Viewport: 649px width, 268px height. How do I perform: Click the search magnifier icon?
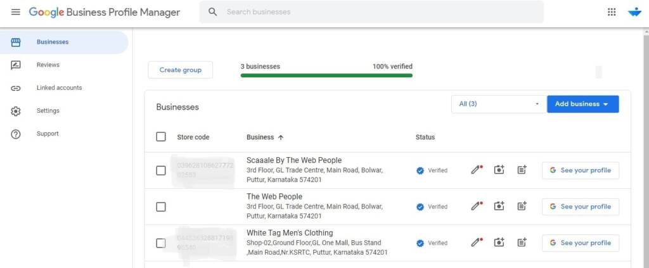[x=213, y=12]
